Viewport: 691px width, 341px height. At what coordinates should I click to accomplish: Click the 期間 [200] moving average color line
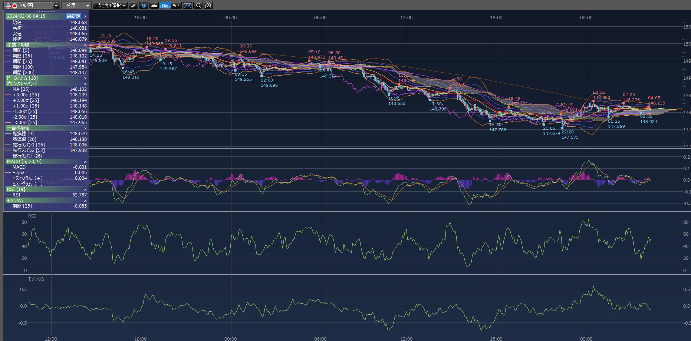coord(8,73)
